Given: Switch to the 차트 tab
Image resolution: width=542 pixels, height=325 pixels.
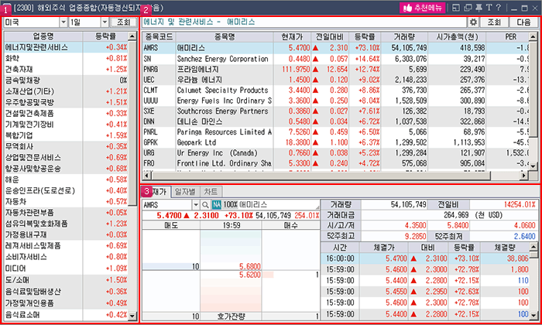Looking at the screenshot, I should click(x=211, y=192).
